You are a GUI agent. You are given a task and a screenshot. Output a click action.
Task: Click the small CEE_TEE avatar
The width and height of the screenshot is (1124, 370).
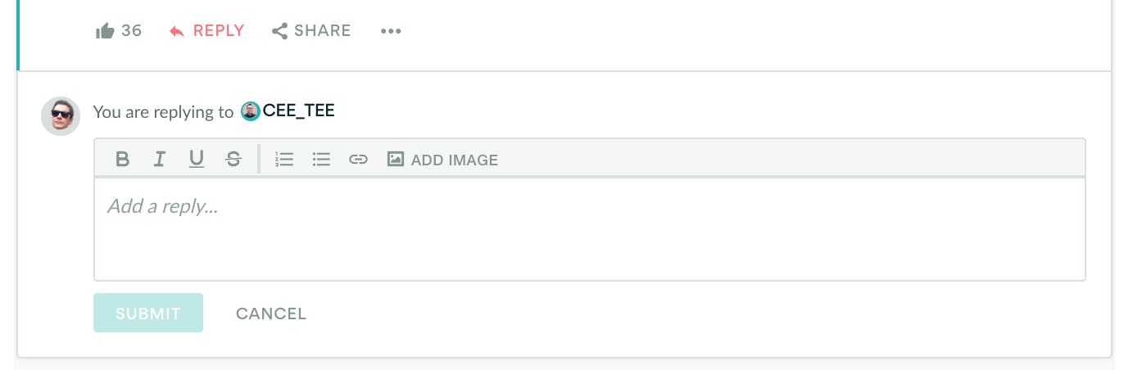[x=251, y=111]
